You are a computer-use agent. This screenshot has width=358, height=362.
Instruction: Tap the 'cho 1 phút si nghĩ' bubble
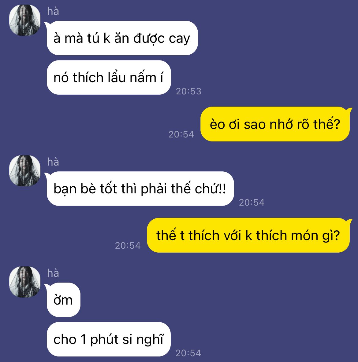(x=109, y=339)
